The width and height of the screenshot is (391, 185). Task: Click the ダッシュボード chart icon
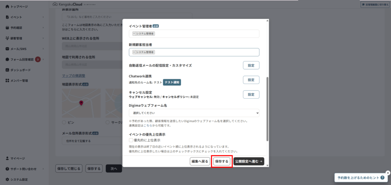click(x=8, y=70)
